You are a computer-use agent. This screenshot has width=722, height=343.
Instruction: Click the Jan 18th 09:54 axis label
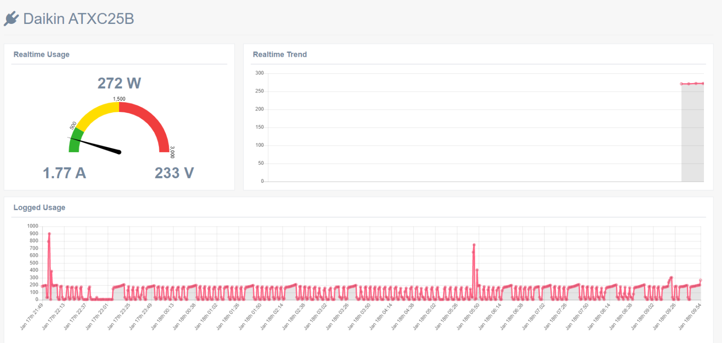tap(690, 317)
